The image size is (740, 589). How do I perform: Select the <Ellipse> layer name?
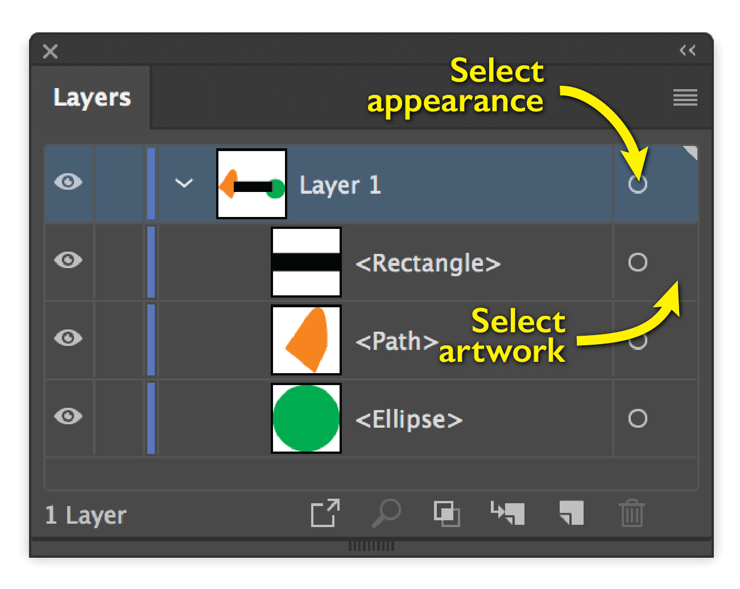(x=409, y=420)
